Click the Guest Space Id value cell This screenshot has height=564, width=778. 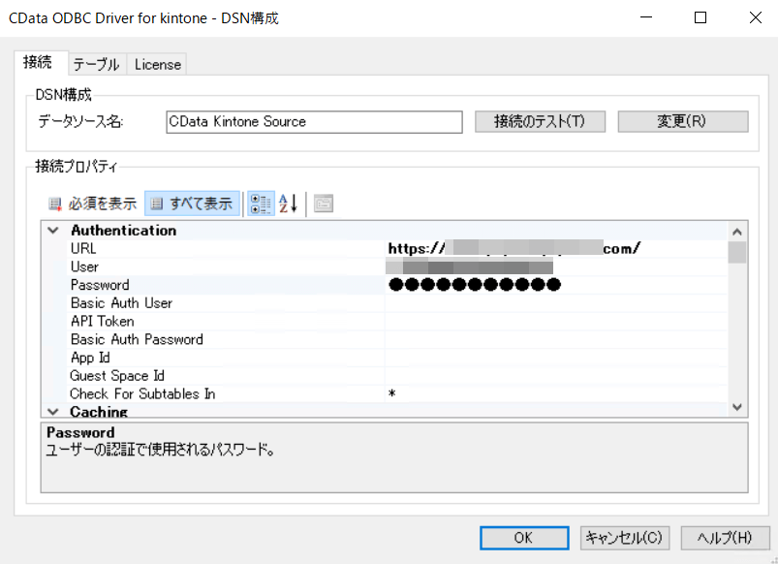(556, 376)
